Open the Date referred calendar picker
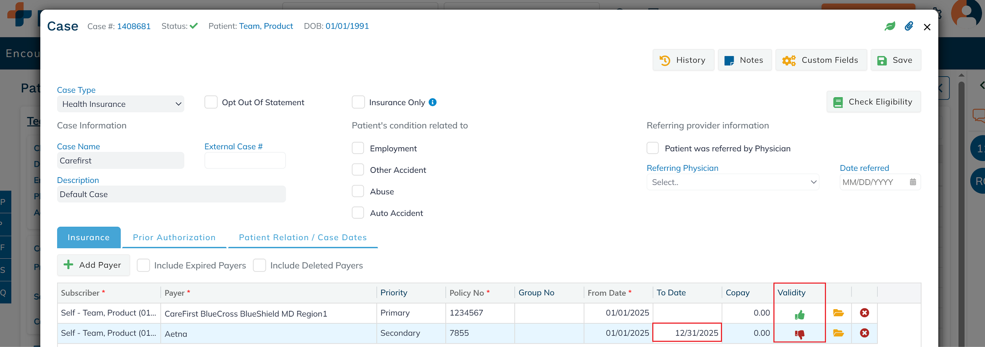 913,182
